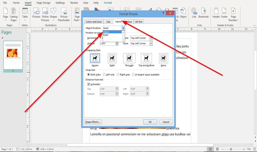
Task: Insert a Link from the ribbon
Action: tap(194, 13)
